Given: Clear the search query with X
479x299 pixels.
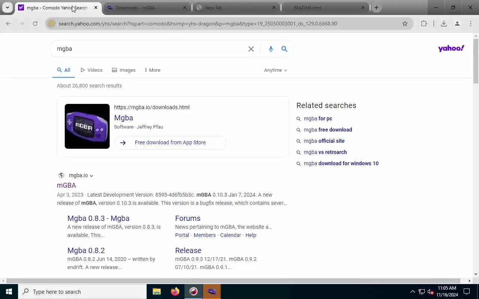Looking at the screenshot, I should point(251,49).
